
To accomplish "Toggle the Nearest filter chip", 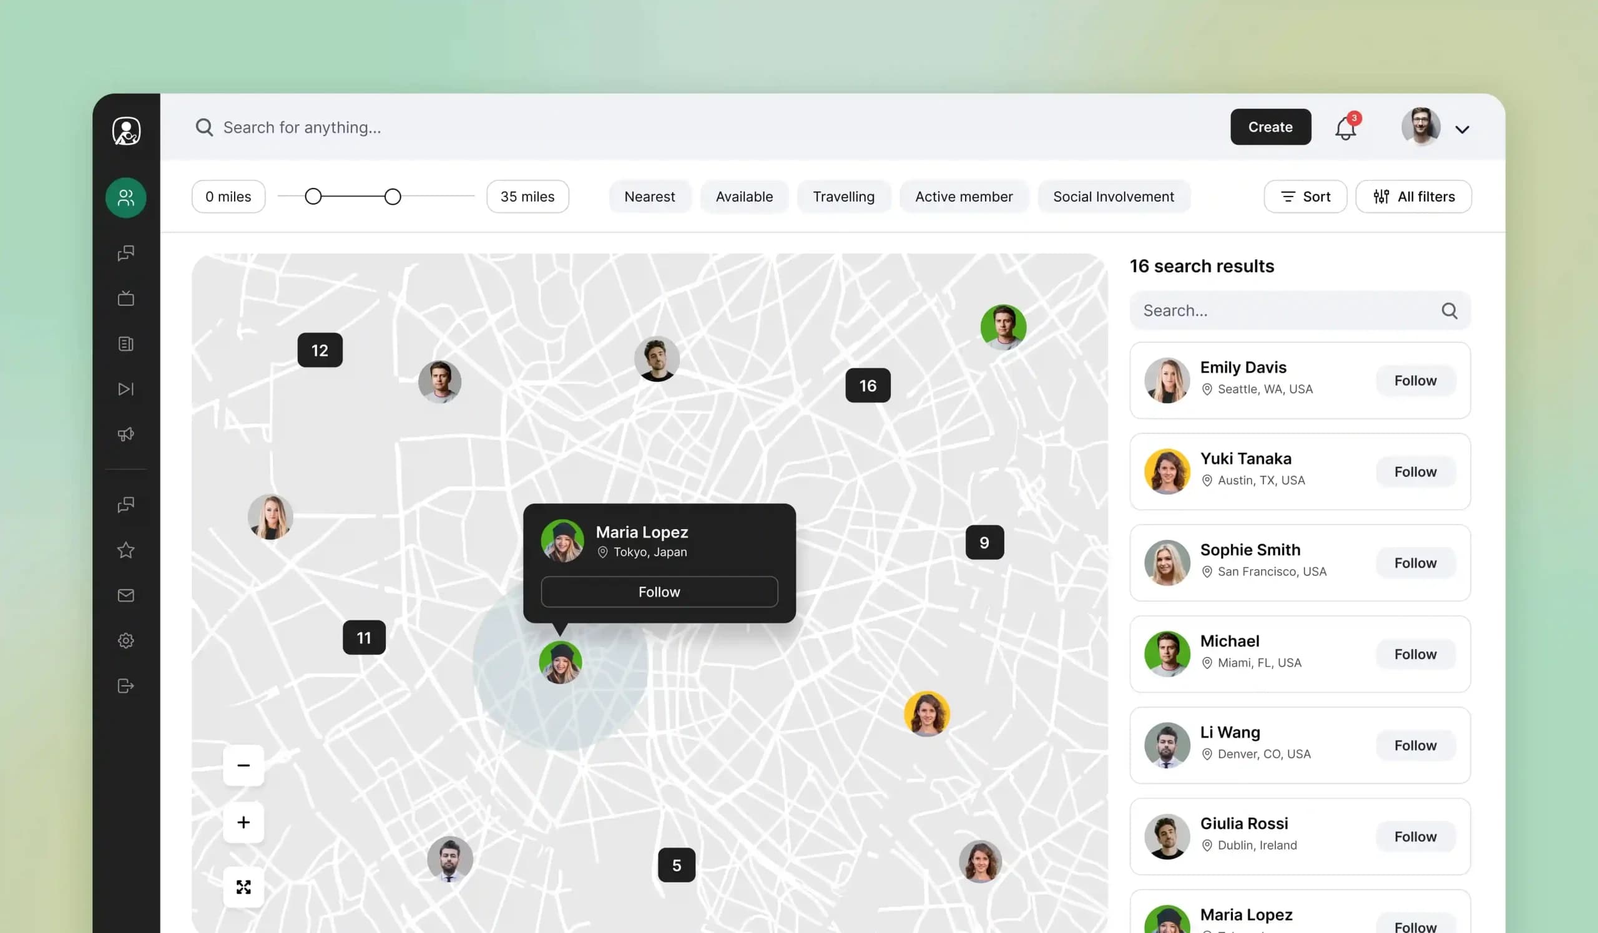I will (x=650, y=197).
